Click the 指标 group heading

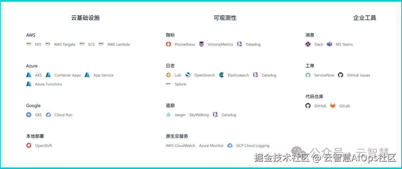point(170,35)
